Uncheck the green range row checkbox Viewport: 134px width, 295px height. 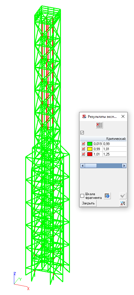click(x=83, y=144)
